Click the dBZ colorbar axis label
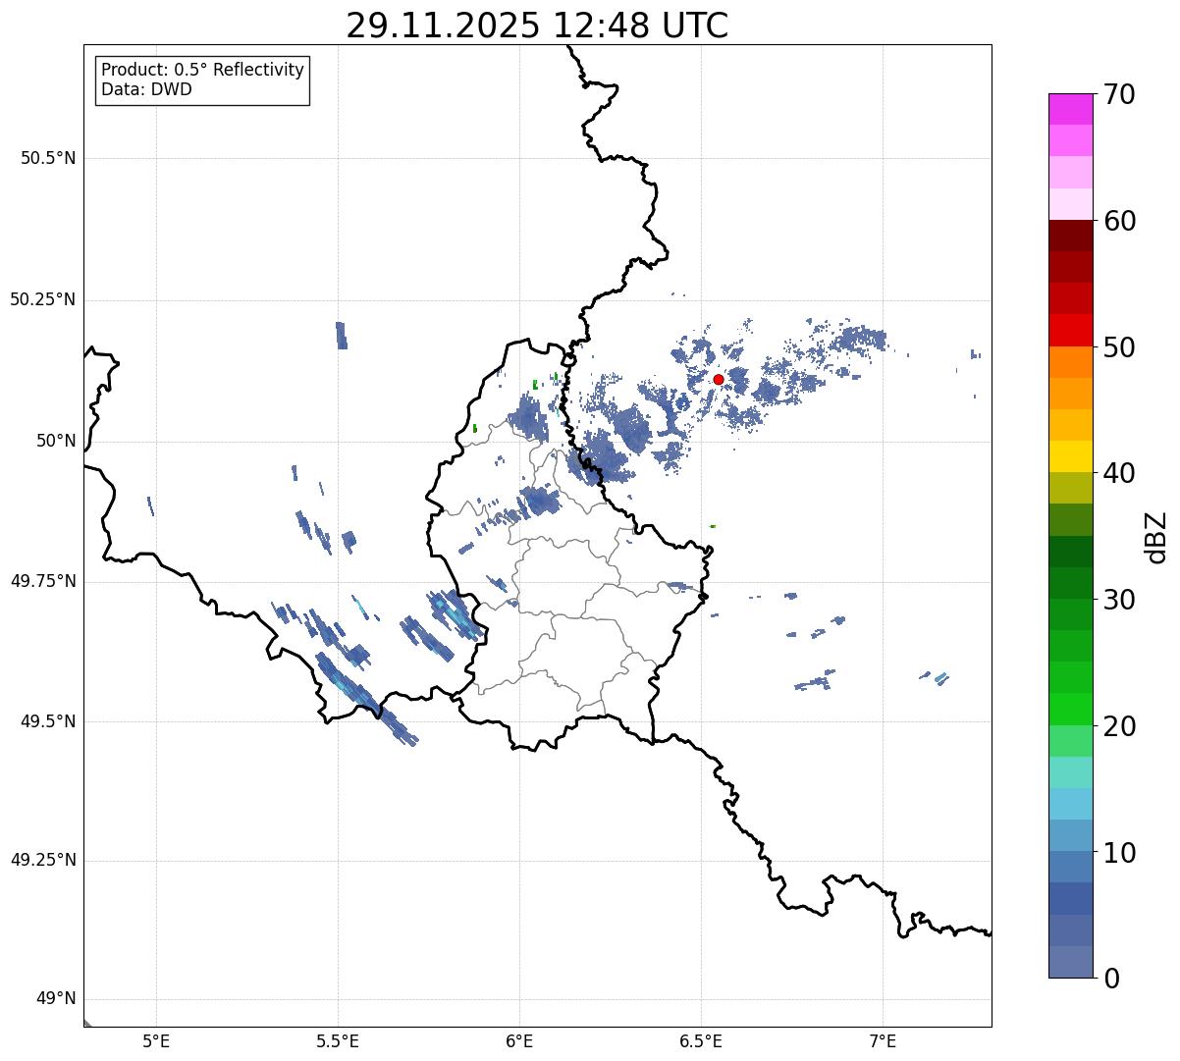Viewport: 1180px width, 1061px height. coord(1156,536)
